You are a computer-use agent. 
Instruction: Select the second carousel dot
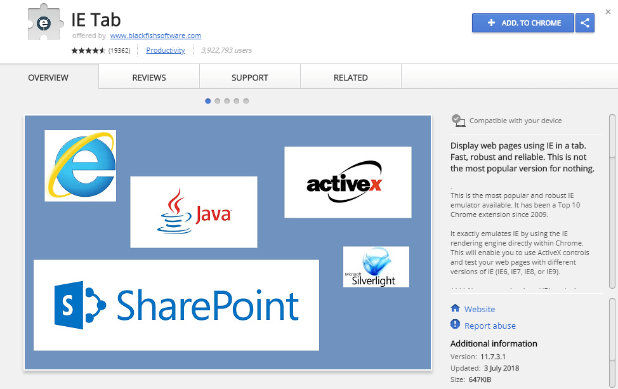218,101
